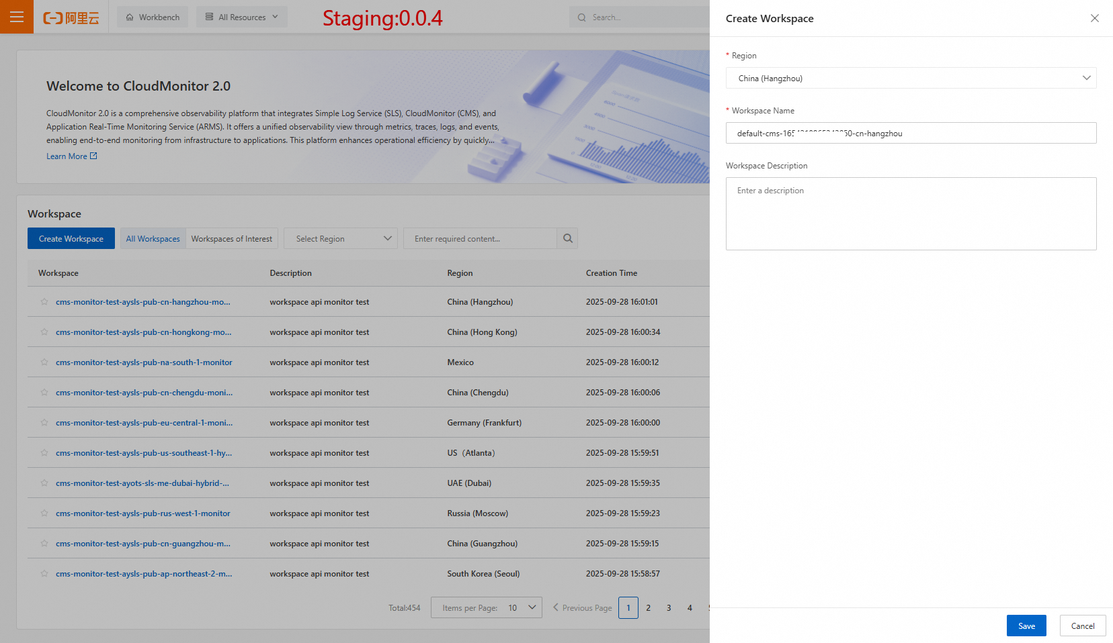The height and width of the screenshot is (643, 1113).
Task: Select the Germany (Frankfurt) region cell
Action: (485, 423)
